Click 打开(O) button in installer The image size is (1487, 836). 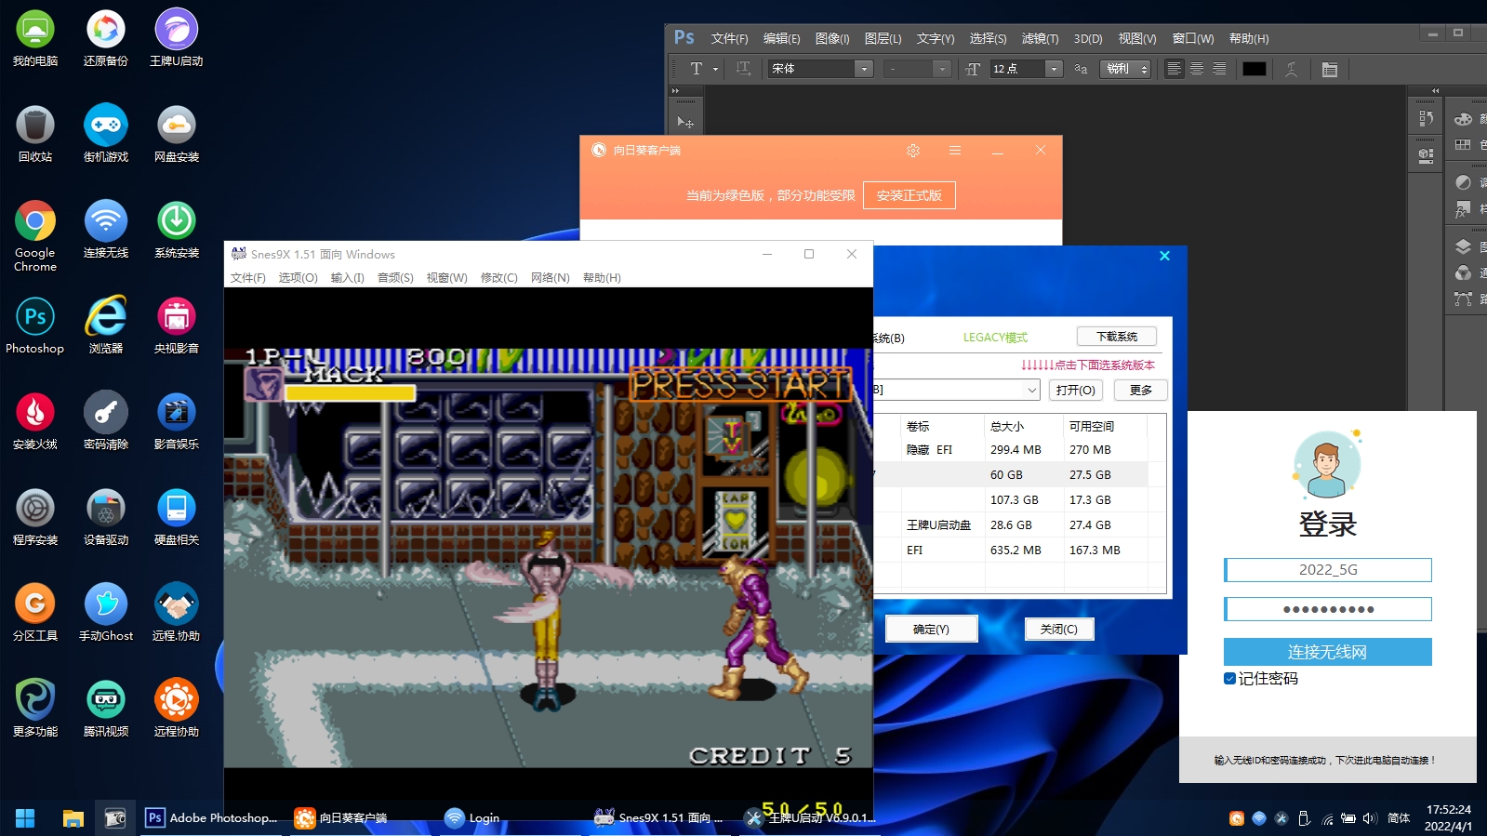[1075, 390]
